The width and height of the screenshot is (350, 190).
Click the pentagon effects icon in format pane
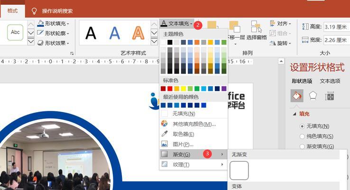[x=313, y=96]
